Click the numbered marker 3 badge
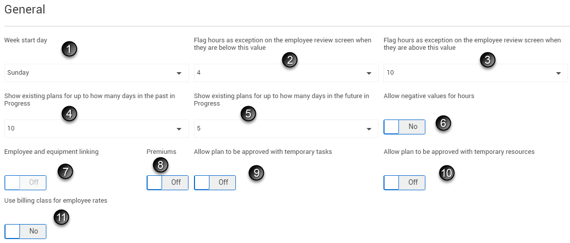Viewport: 570px width, 243px height. [488, 60]
